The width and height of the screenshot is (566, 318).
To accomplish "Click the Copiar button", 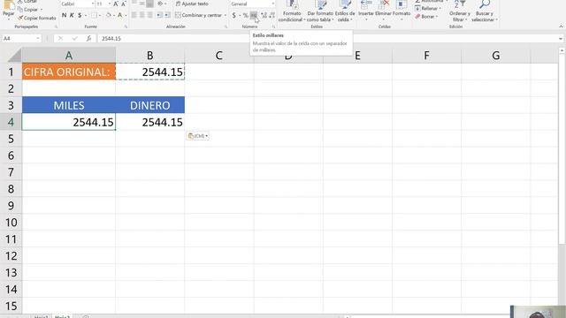I will 30,10.
